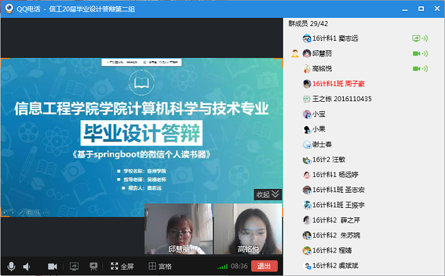Click the QQ电话 logo in the title bar
The width and height of the screenshot is (445, 276).
click(x=9, y=9)
